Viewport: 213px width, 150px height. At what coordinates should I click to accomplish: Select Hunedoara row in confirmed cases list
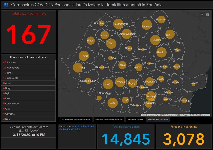coord(28,68)
